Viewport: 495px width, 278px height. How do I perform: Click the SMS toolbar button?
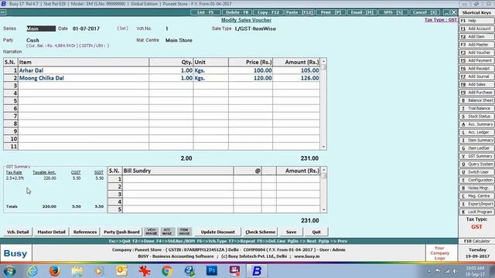click(393, 12)
